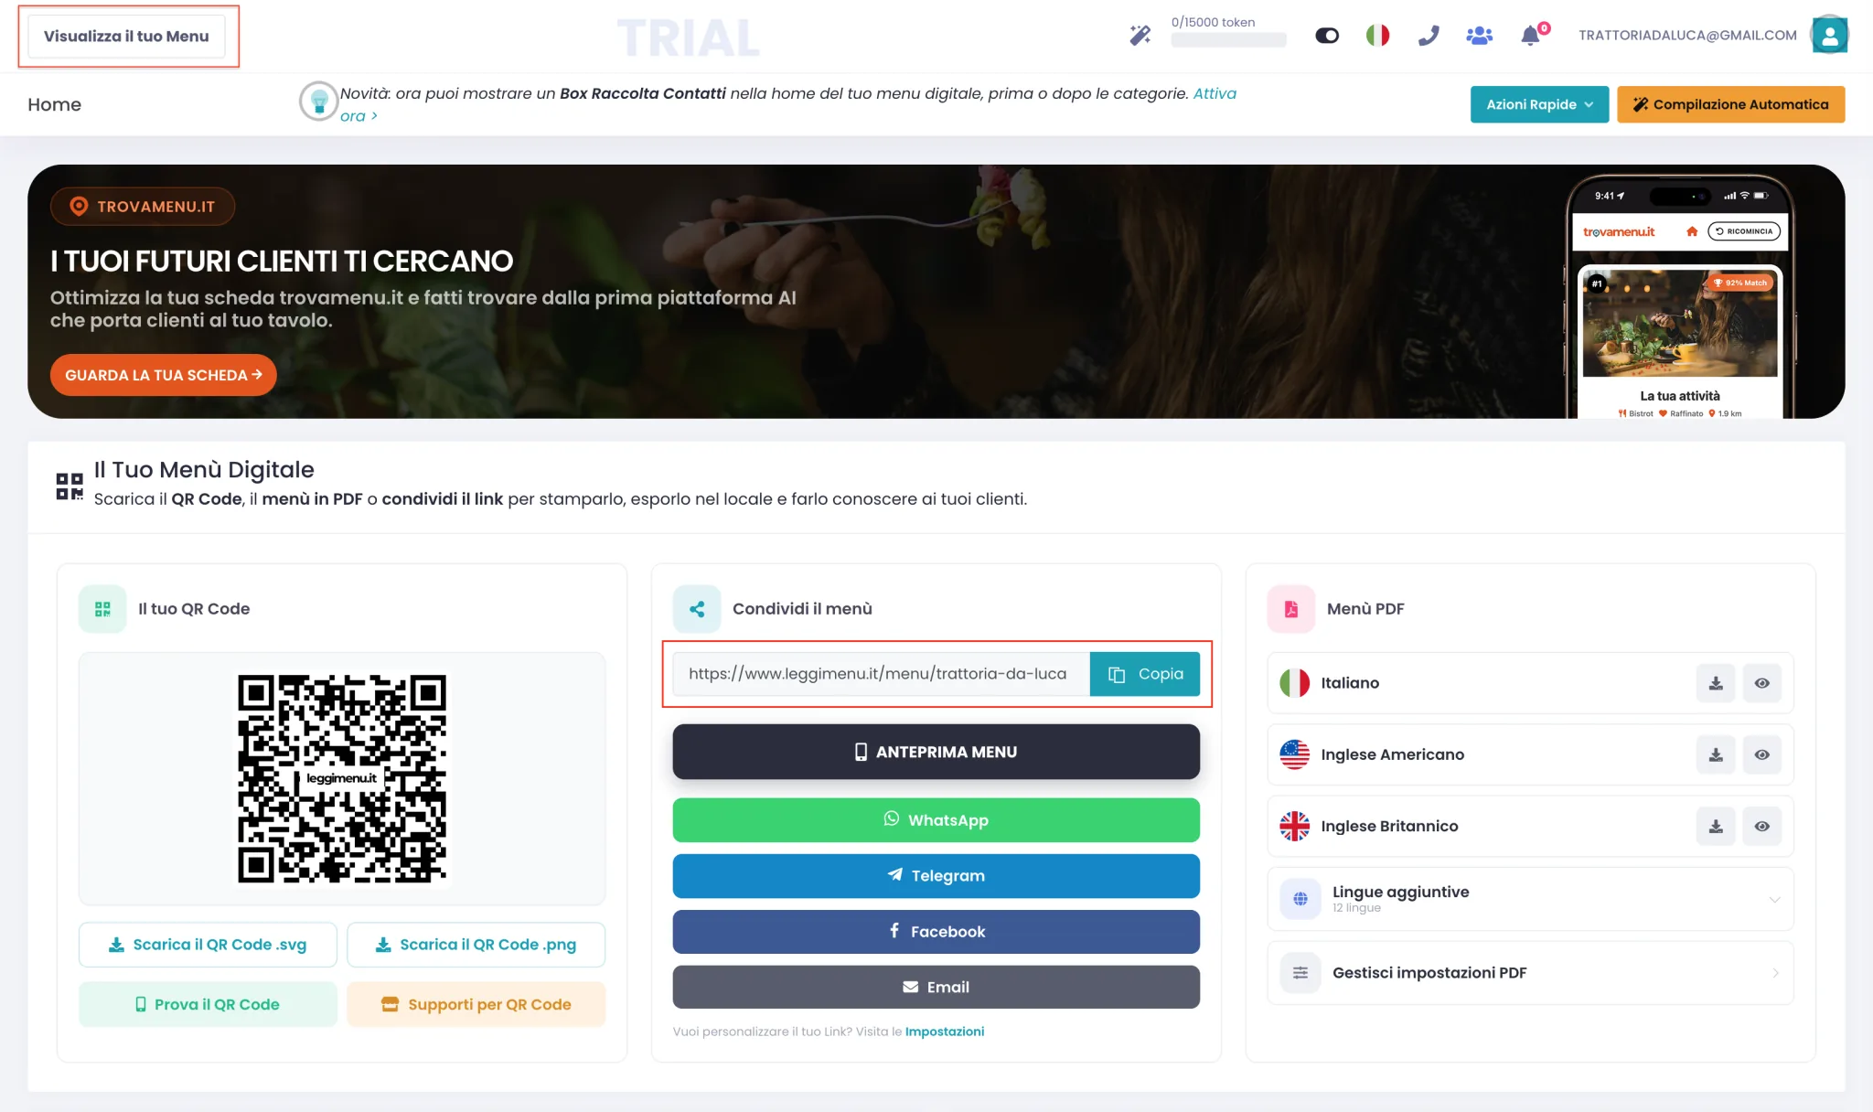The image size is (1873, 1112).
Task: Open Gestisci impostazioni PDF
Action: click(x=1530, y=973)
